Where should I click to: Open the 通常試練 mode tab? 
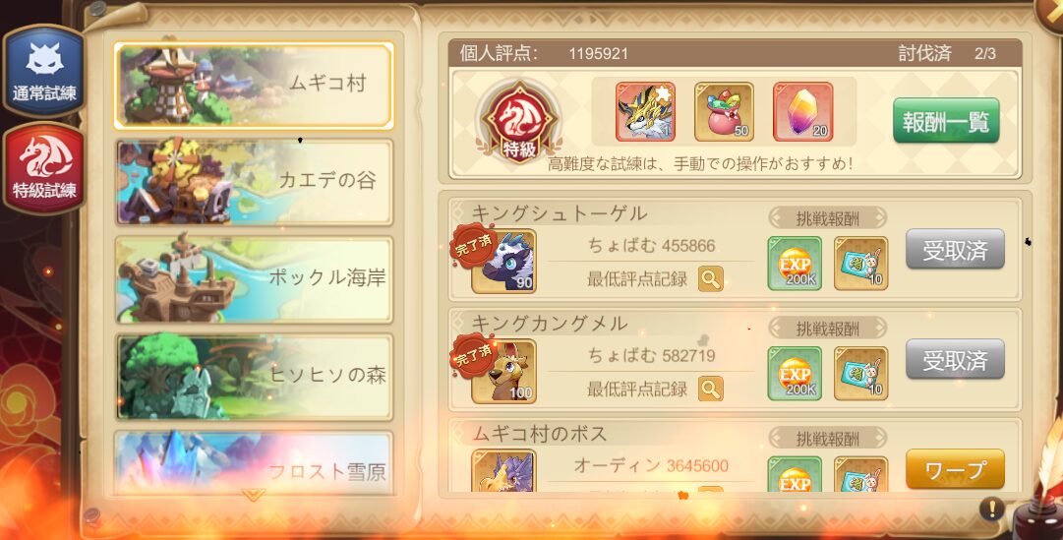[x=44, y=70]
